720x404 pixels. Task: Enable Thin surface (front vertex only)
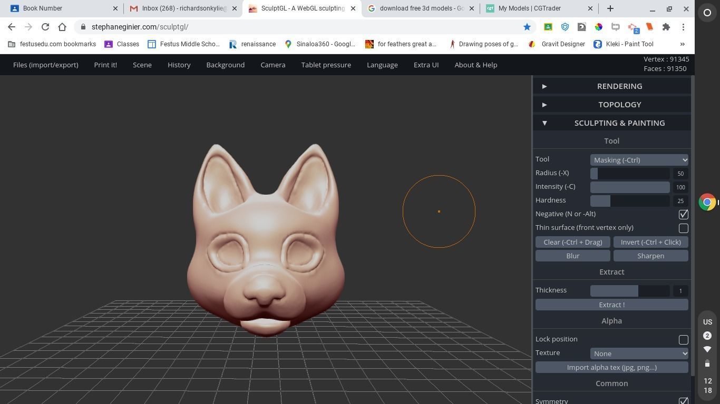683,228
